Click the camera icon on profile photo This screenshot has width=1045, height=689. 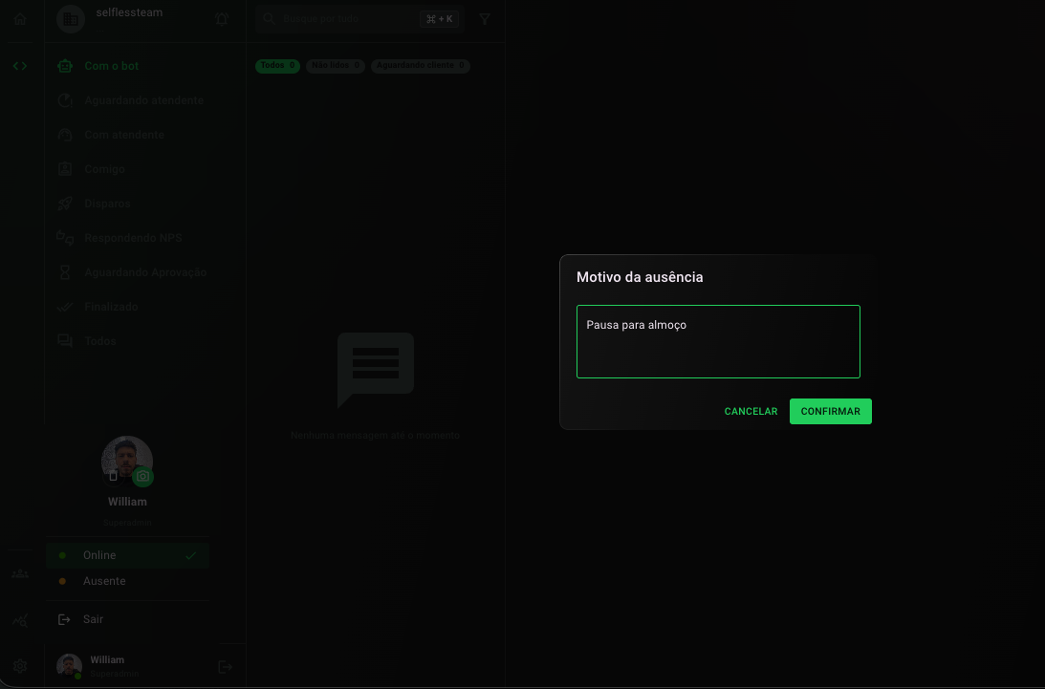coord(142,477)
